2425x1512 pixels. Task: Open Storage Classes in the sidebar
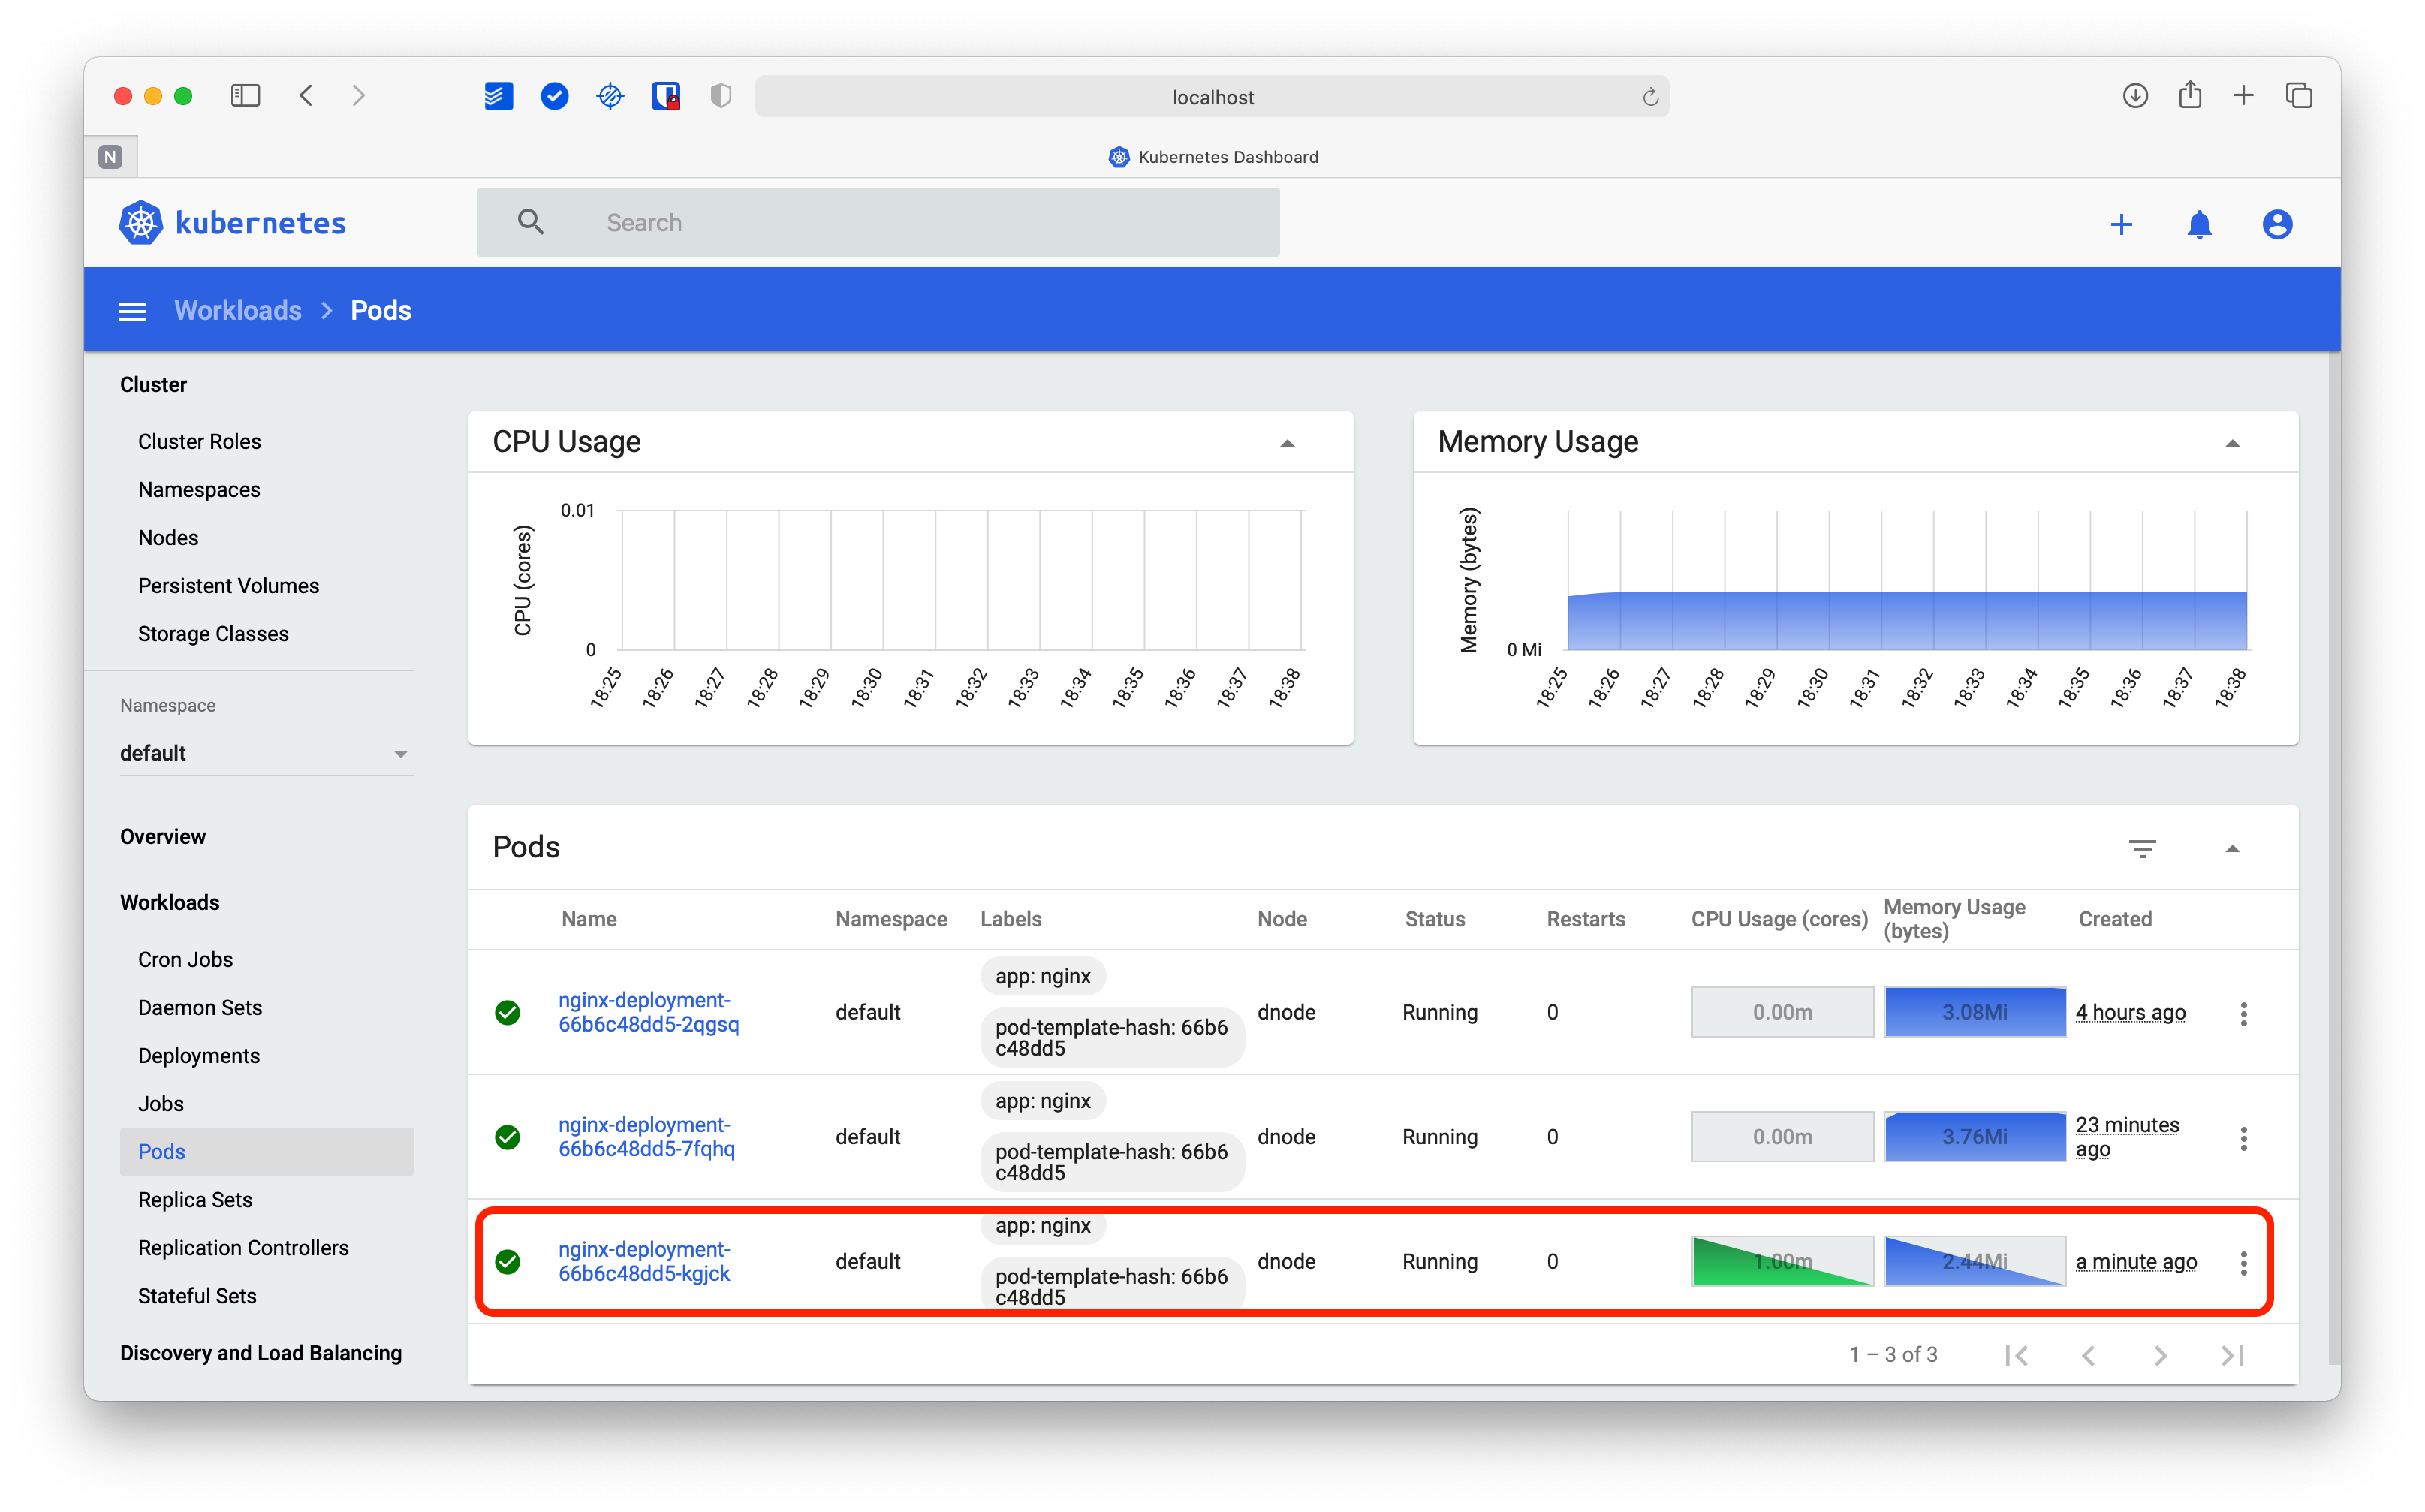pos(213,634)
